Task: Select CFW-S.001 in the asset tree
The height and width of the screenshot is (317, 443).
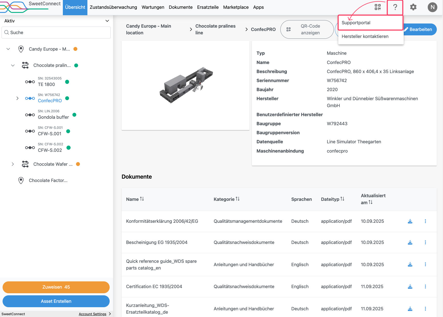Action: coord(50,134)
